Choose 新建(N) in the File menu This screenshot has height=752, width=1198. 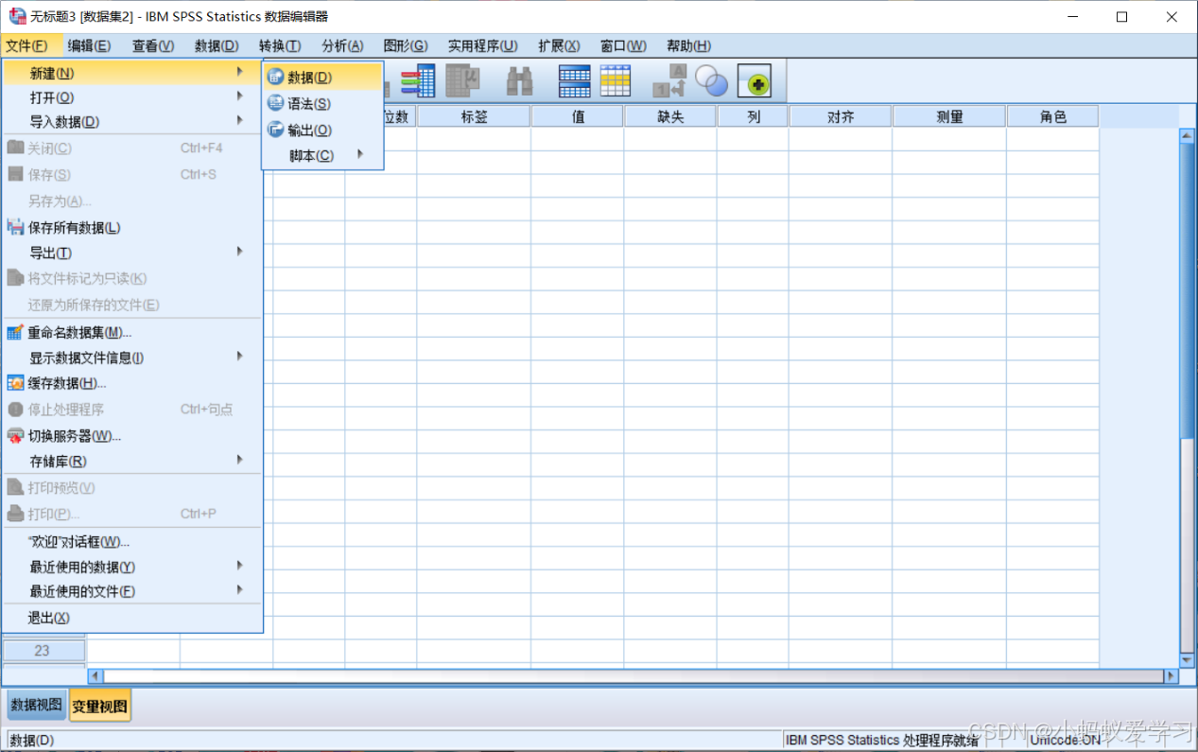132,73
